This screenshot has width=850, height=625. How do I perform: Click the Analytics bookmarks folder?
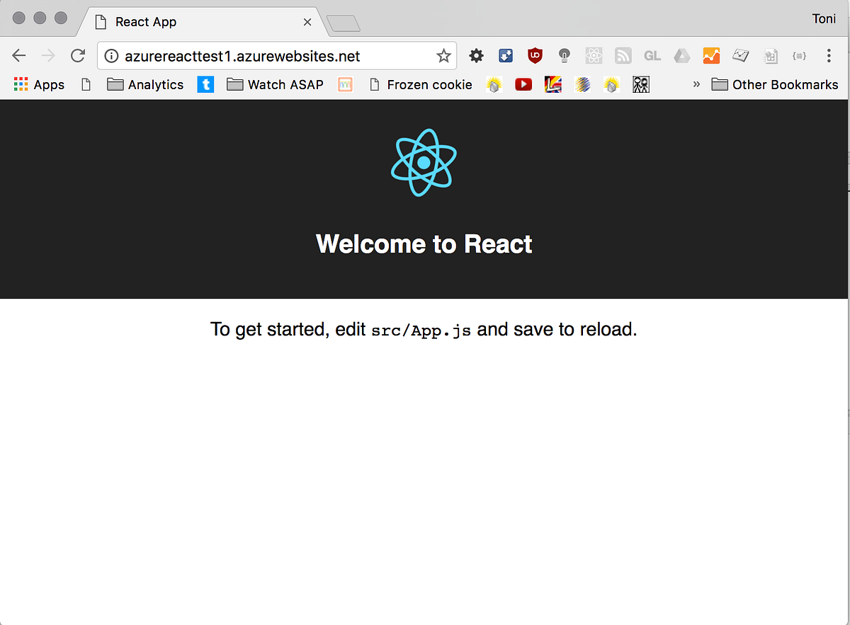(x=144, y=84)
